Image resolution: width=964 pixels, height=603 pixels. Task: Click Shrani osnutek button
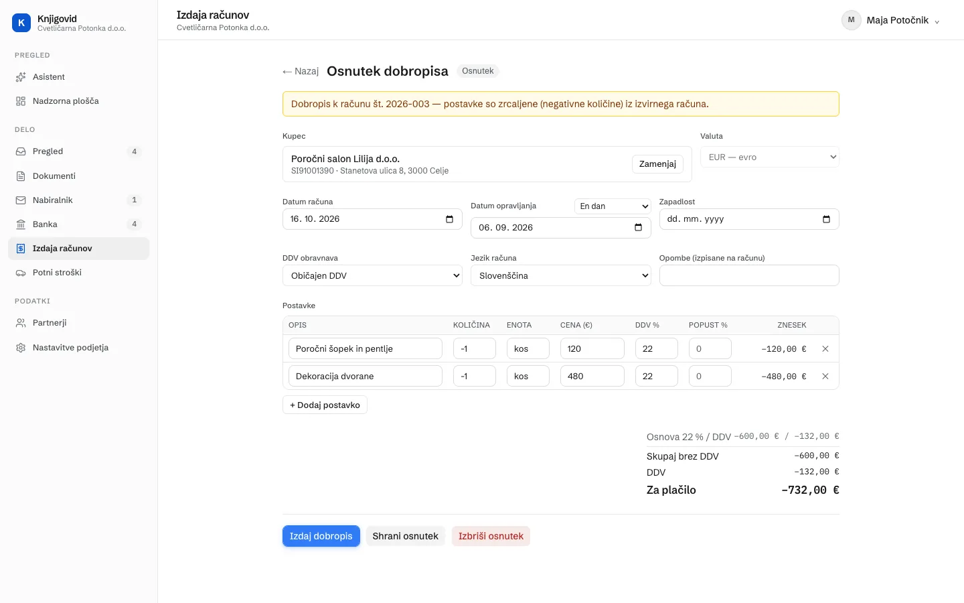tap(405, 536)
